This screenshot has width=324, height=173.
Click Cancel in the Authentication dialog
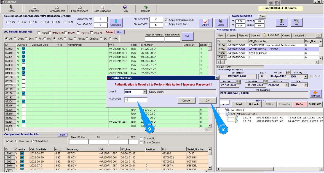click(x=186, y=101)
